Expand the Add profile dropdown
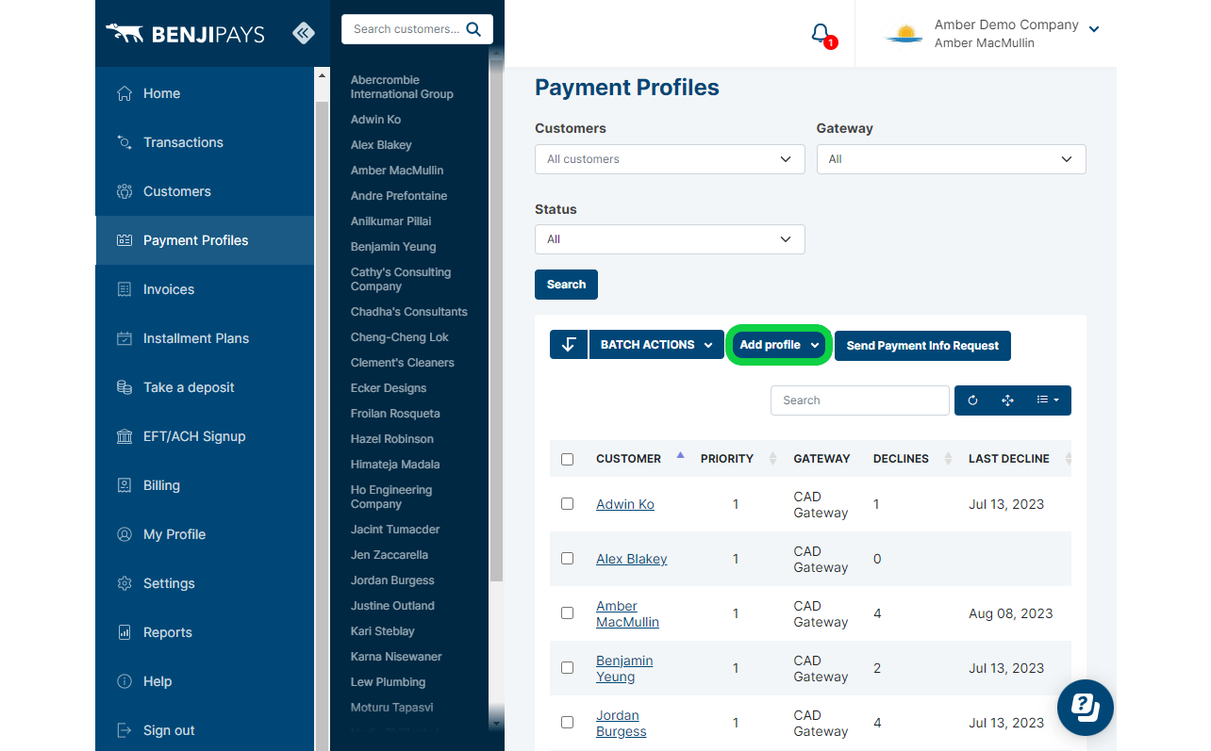This screenshot has height=751, width=1211. click(x=779, y=345)
